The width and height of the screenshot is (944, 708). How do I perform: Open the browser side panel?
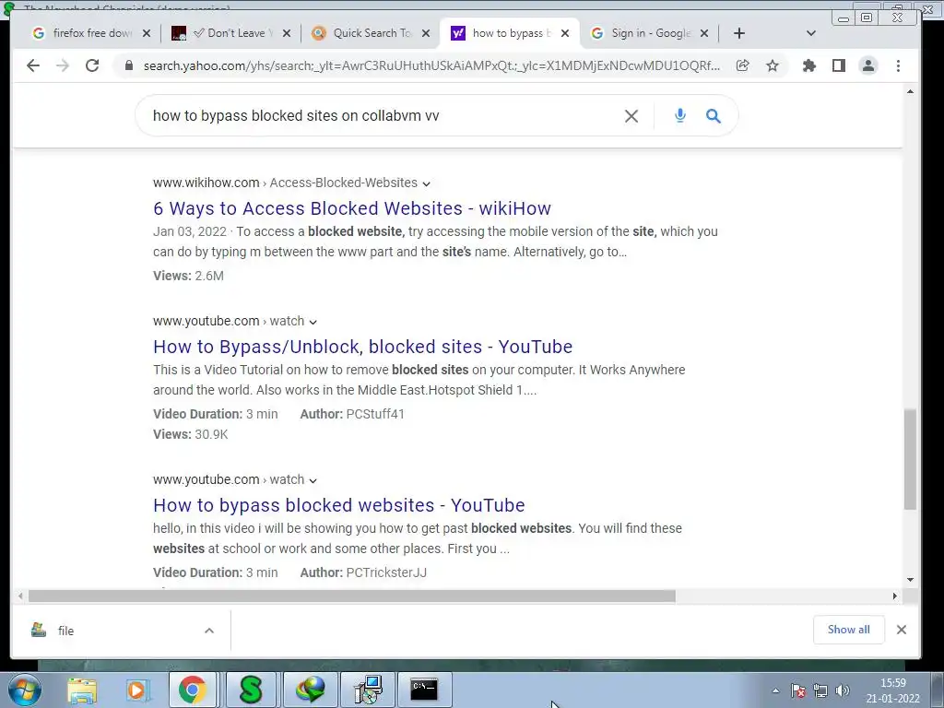839,65
